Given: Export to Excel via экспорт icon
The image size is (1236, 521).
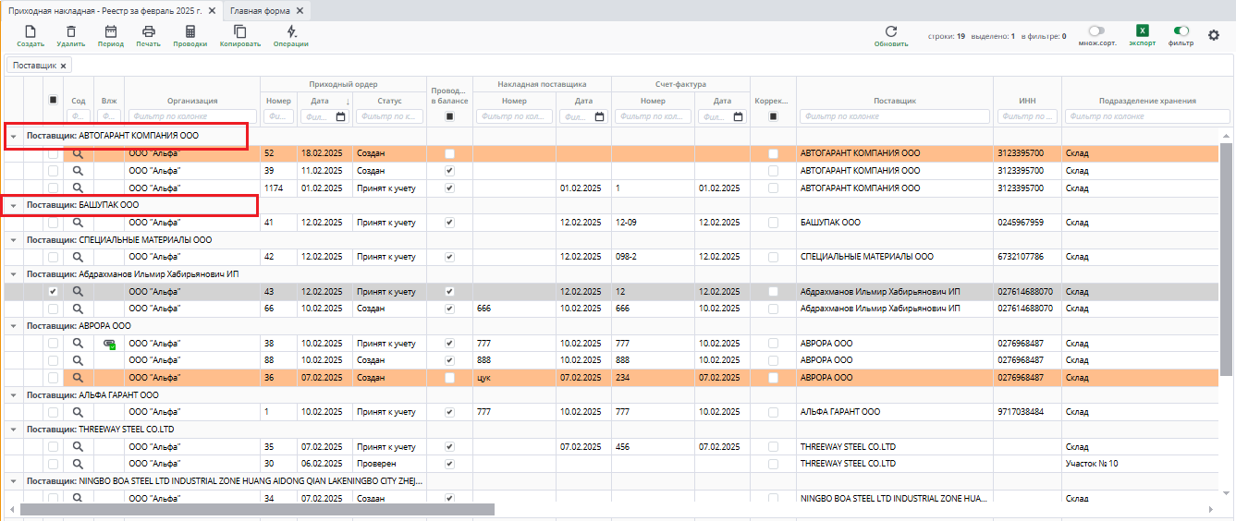Looking at the screenshot, I should click(x=1142, y=30).
